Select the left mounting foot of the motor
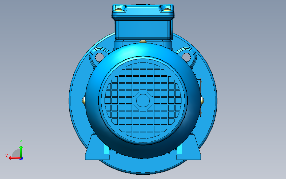This screenshot has width=286, height=179. pos(97,148)
